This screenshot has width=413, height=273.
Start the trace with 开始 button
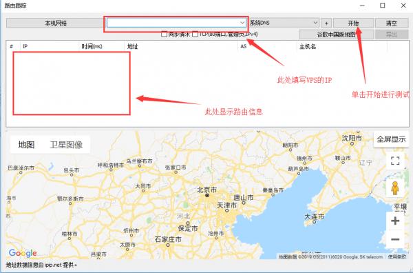[x=354, y=23]
